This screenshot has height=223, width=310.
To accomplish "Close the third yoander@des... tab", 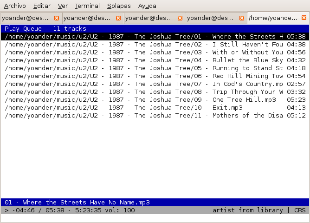I will click(180, 18).
